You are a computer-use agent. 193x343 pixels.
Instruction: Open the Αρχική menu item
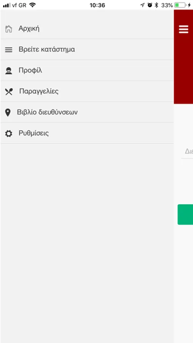(87, 29)
